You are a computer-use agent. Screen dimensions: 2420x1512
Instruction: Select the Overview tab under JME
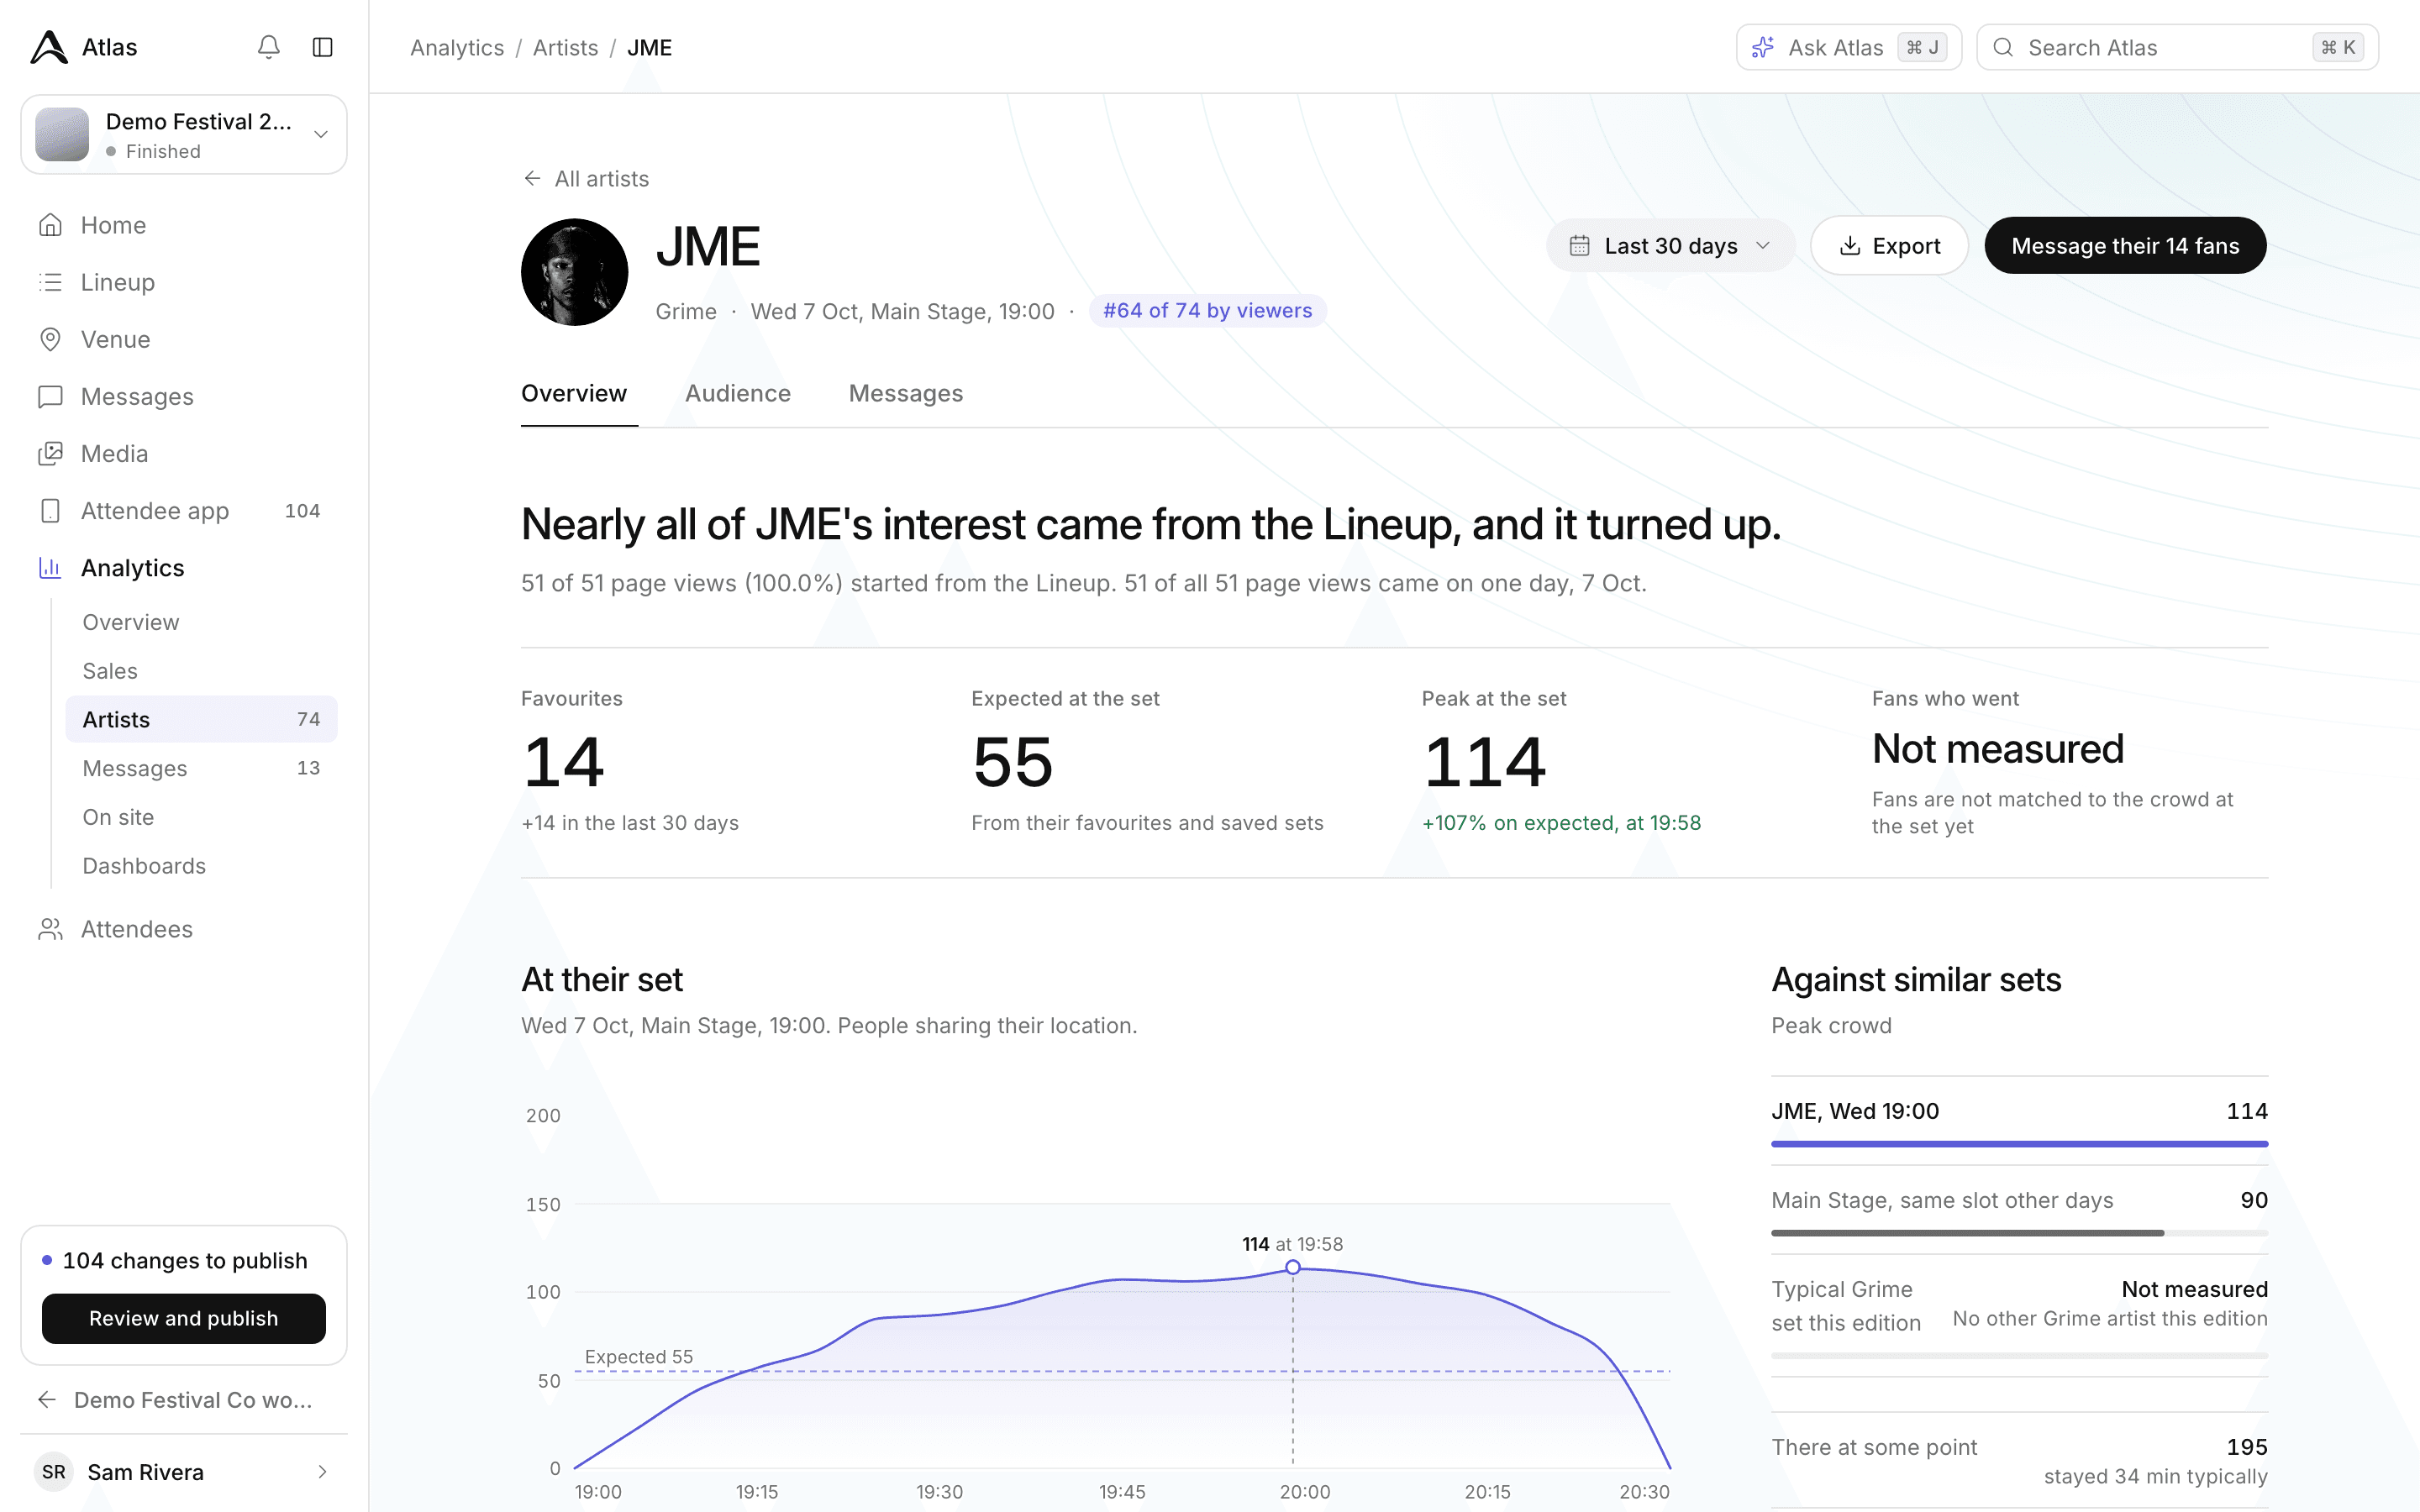coord(574,393)
